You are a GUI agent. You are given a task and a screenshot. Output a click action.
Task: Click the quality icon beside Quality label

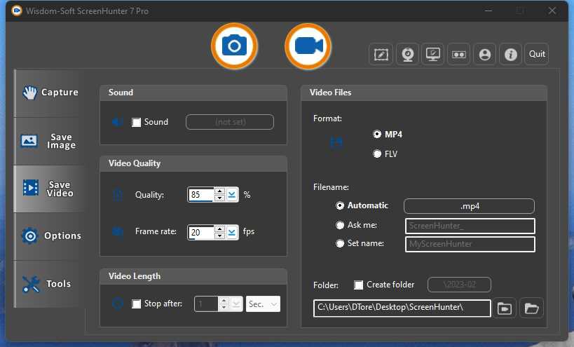point(118,194)
